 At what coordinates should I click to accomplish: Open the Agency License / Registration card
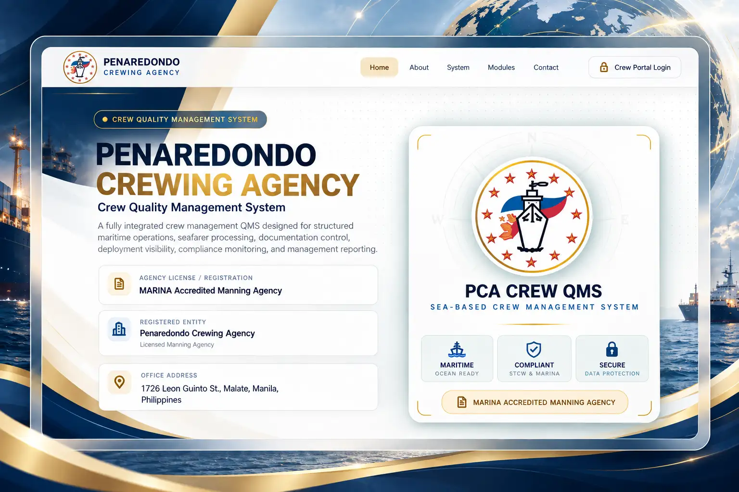238,285
